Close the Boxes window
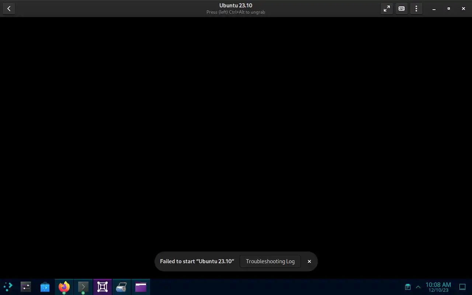 (x=464, y=8)
